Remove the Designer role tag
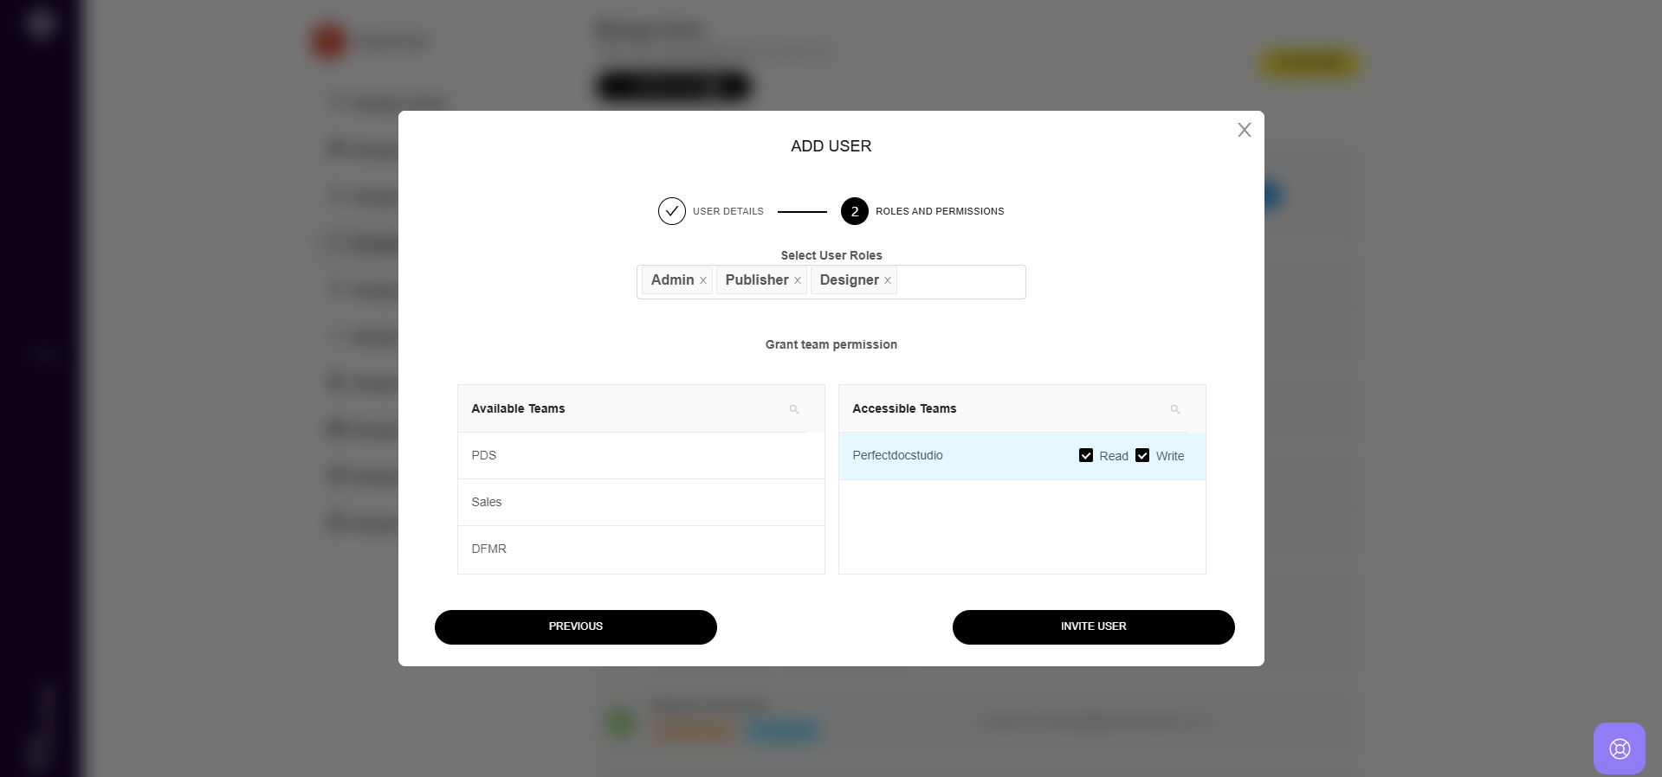1662x777 pixels. click(888, 280)
